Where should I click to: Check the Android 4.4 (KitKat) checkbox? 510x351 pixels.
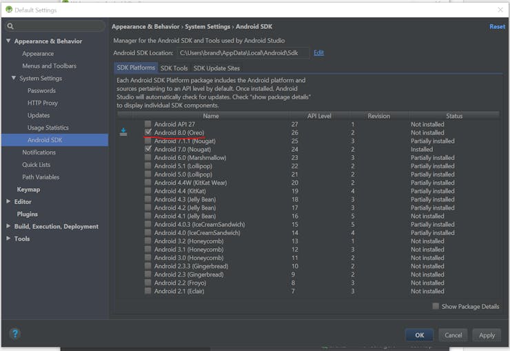(x=148, y=190)
